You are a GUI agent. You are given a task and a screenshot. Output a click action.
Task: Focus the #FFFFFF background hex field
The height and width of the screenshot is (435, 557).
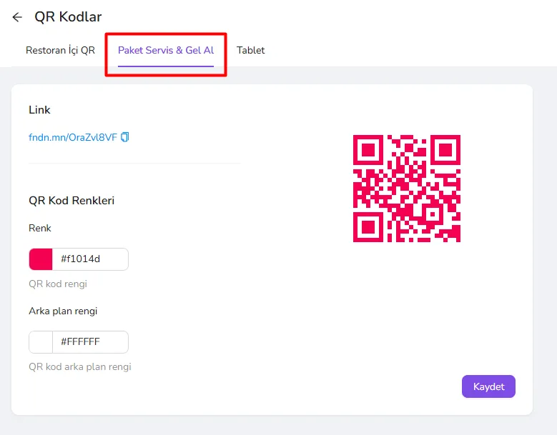tap(90, 342)
